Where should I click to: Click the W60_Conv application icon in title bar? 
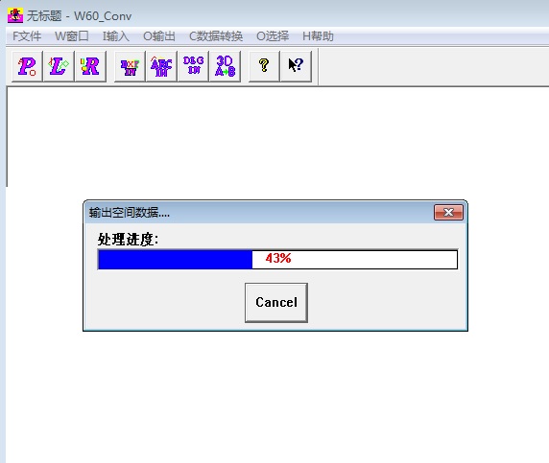pyautogui.click(x=15, y=15)
